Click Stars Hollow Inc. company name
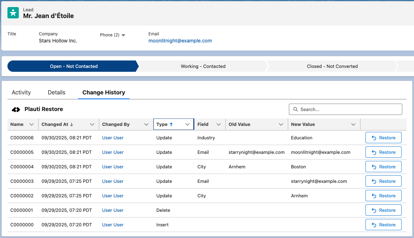This screenshot has width=414, height=238. coord(58,41)
